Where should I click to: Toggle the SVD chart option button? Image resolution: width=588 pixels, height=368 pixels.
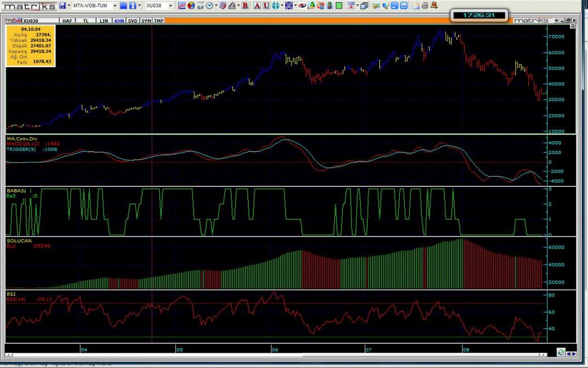pyautogui.click(x=132, y=20)
